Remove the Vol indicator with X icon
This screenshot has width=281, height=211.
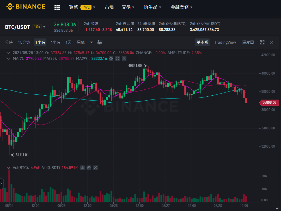click(x=95, y=168)
